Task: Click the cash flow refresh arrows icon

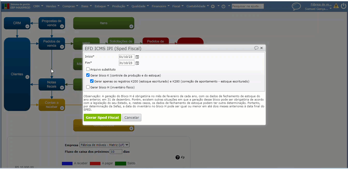Action: (183, 157)
